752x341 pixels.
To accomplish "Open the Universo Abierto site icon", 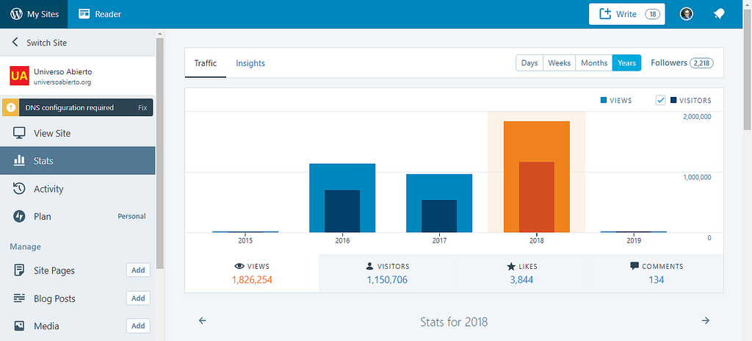I will [x=19, y=76].
